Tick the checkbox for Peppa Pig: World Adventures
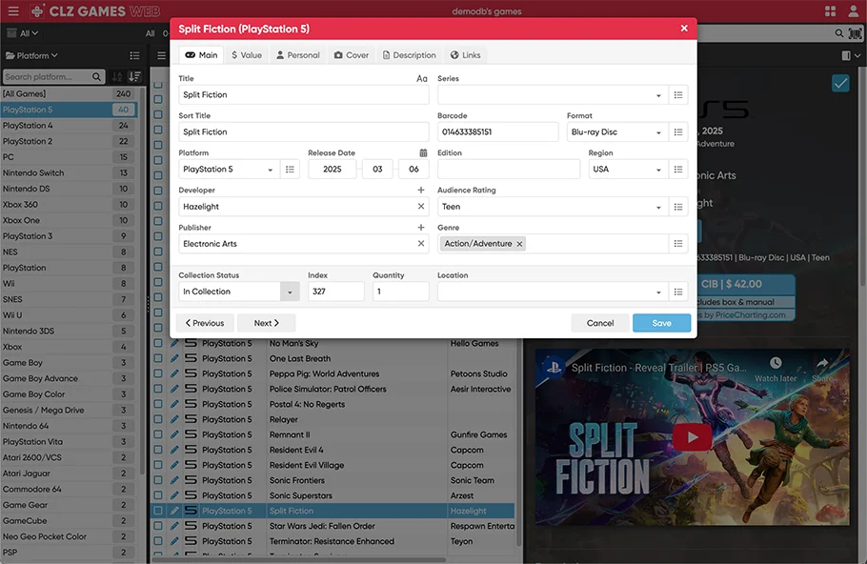 pyautogui.click(x=158, y=373)
